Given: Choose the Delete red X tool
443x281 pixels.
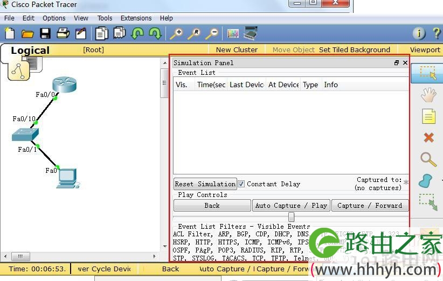Looking at the screenshot, I should point(428,138).
